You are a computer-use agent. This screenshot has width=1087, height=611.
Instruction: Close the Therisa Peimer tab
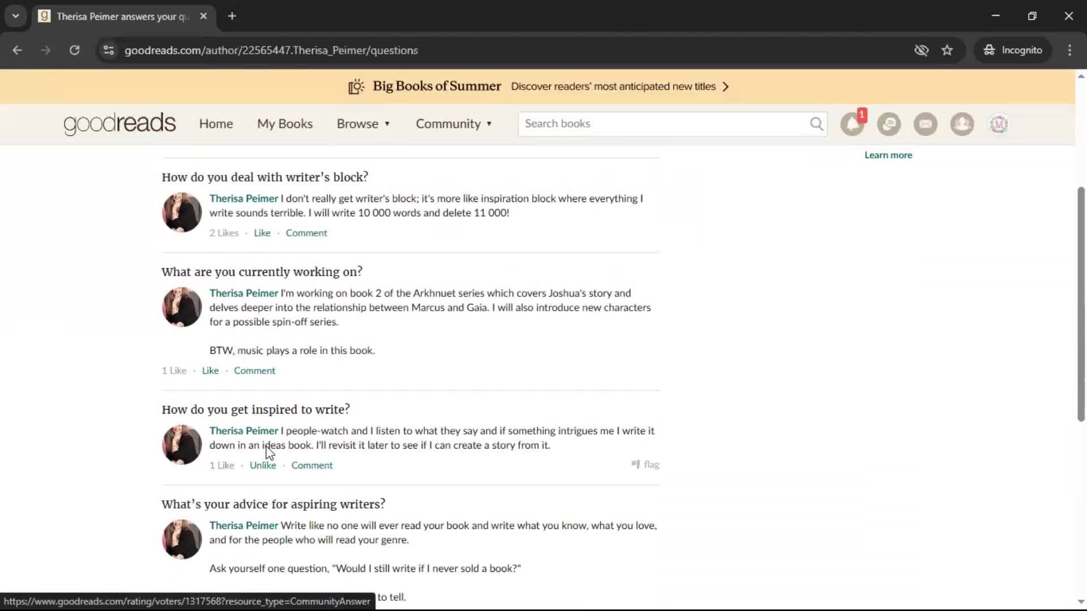[204, 16]
